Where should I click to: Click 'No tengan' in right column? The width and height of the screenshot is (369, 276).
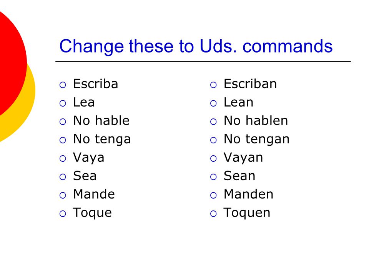[x=256, y=140]
